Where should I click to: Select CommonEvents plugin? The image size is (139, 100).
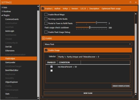12,19
